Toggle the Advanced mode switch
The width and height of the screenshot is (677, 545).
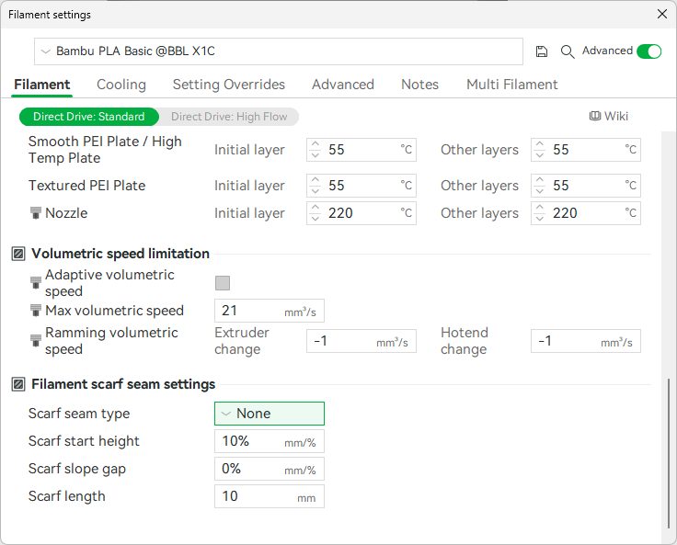tap(648, 51)
